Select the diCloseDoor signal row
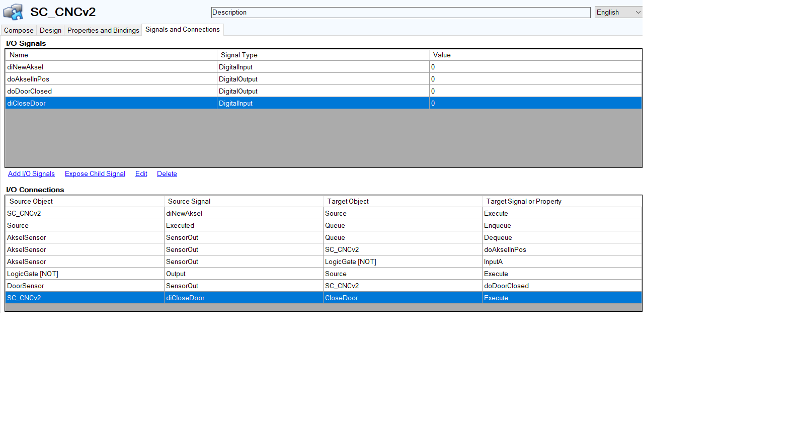Screen dimensions: 797x439 [x=324, y=103]
